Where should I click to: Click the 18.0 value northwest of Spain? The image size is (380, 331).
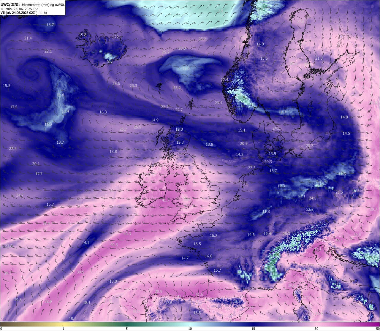[x=113, y=281]
